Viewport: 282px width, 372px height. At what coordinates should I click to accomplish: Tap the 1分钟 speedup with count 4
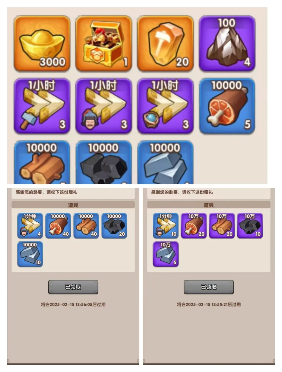[x=30, y=226]
